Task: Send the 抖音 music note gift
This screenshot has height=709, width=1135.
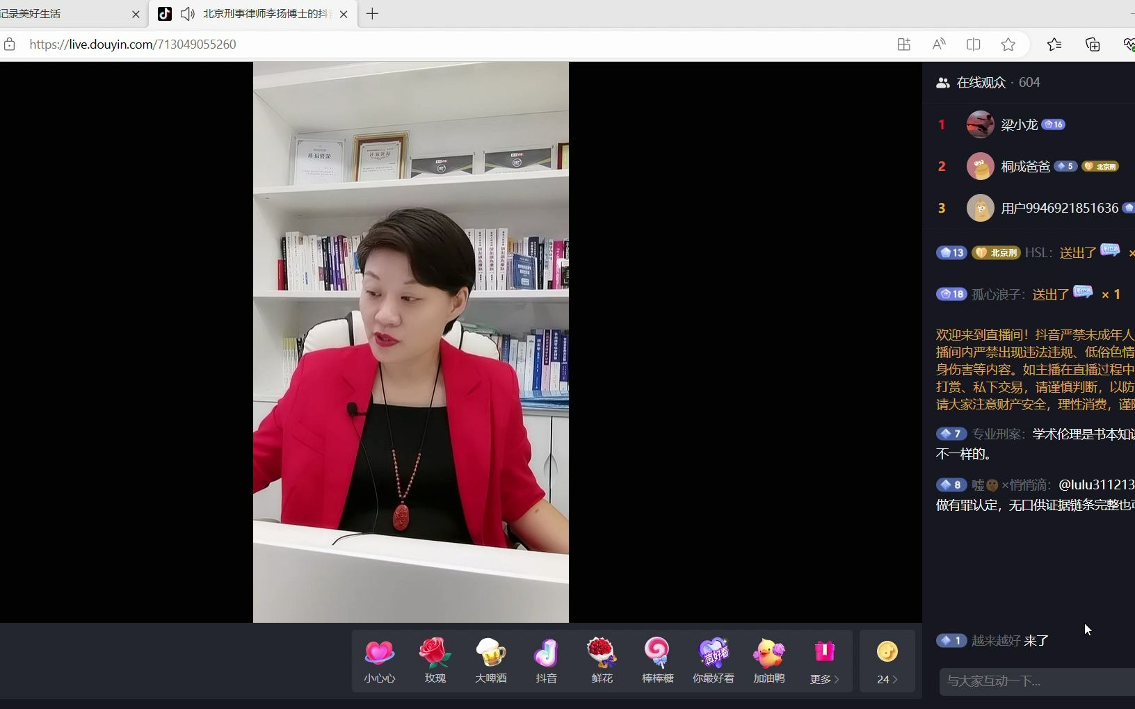Action: 546,661
